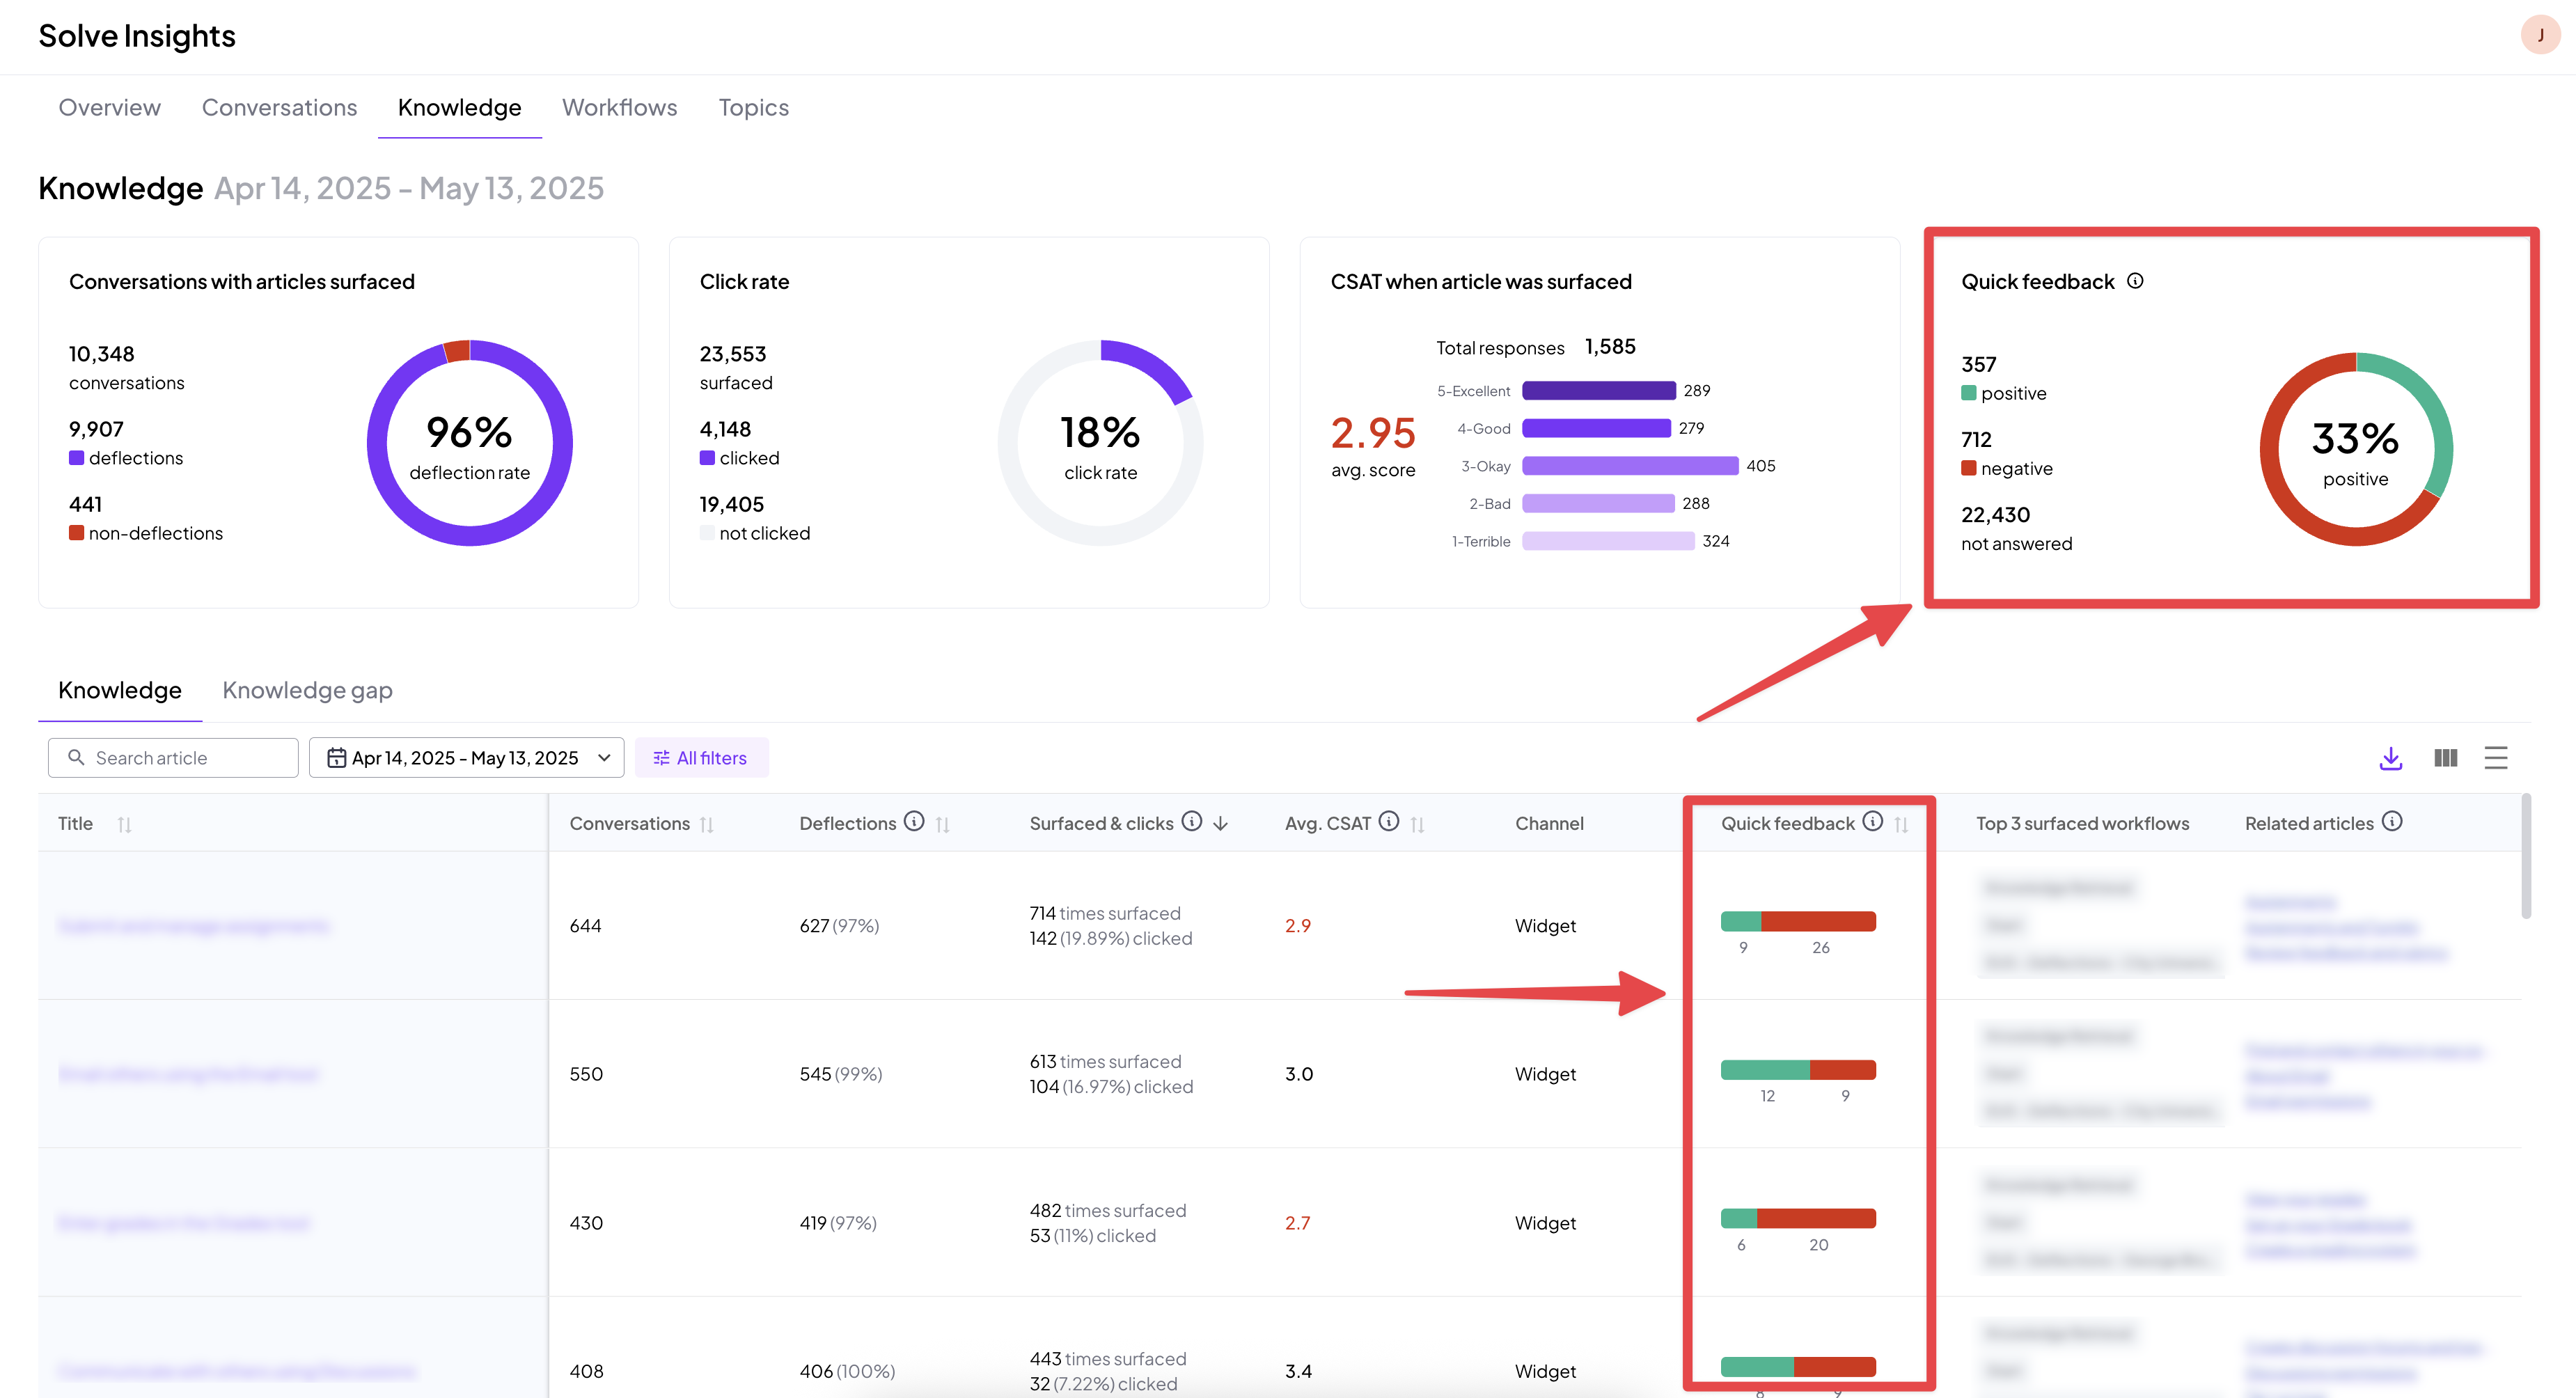Open the user avatar J menu
This screenshot has height=1398, width=2576.
click(2540, 35)
